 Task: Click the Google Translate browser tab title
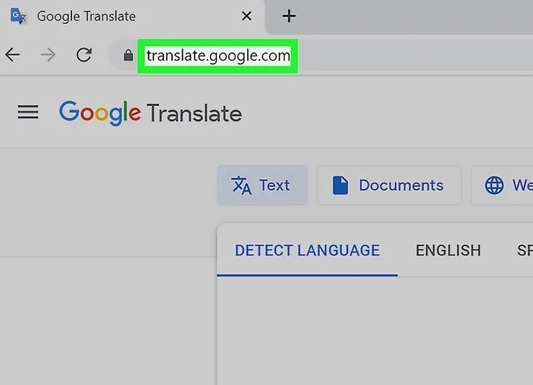[x=86, y=16]
